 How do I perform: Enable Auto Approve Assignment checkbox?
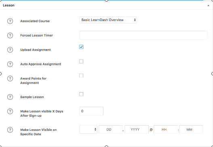81,61
